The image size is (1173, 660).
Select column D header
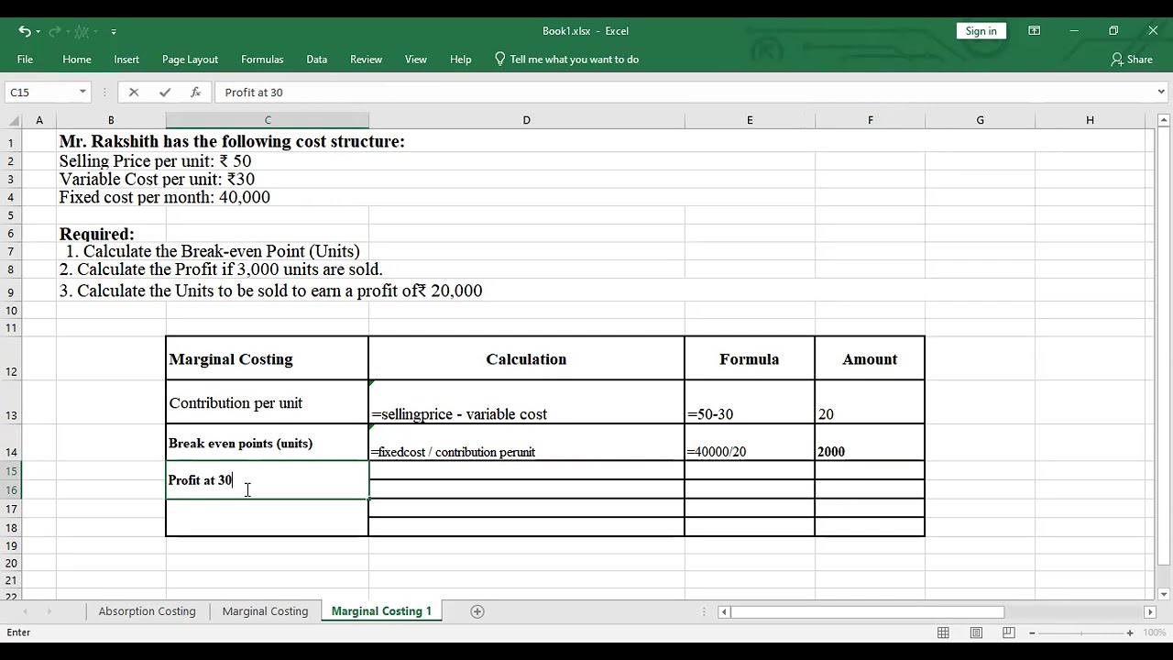pyautogui.click(x=527, y=120)
